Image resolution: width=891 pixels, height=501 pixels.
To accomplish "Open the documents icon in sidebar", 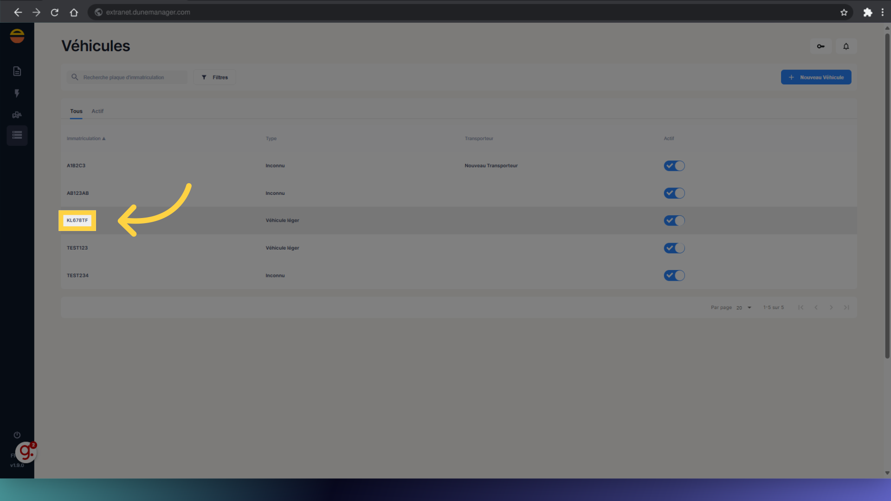I will (x=17, y=71).
